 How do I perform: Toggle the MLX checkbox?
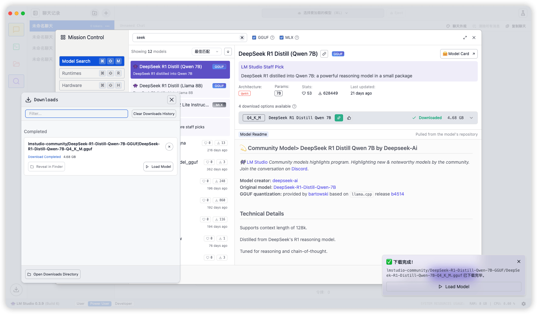coord(282,38)
